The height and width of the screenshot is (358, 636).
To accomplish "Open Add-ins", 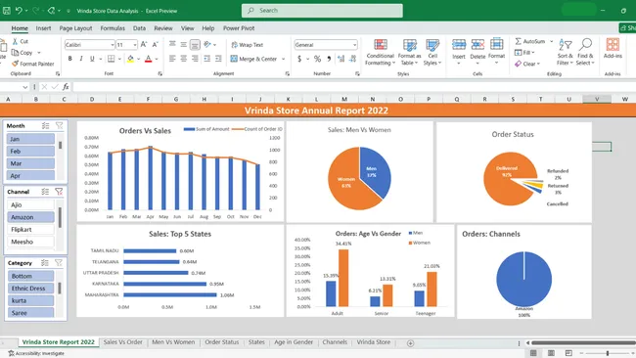I will pos(613,49).
